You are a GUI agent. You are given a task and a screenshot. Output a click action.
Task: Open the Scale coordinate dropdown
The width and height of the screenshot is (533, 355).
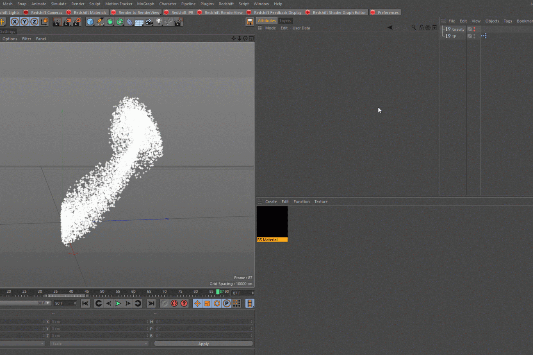[x=98, y=344]
